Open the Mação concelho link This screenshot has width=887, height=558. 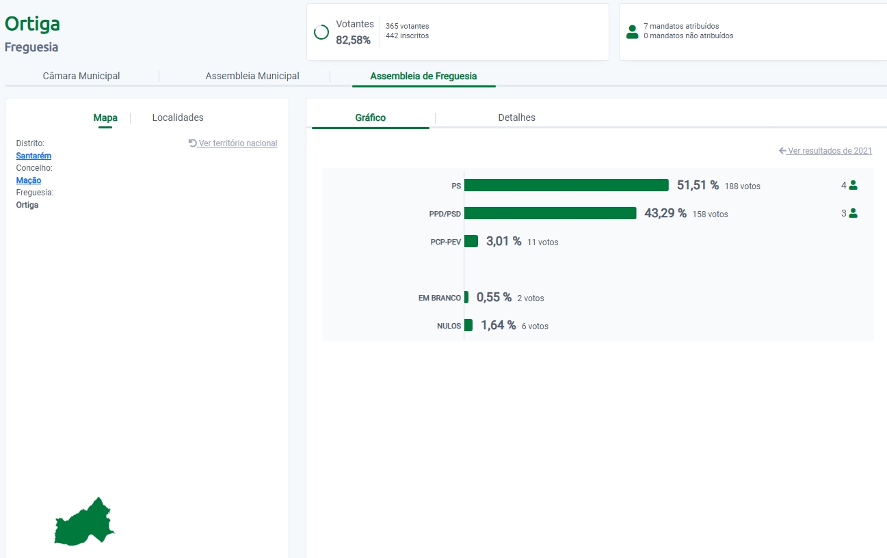(29, 180)
